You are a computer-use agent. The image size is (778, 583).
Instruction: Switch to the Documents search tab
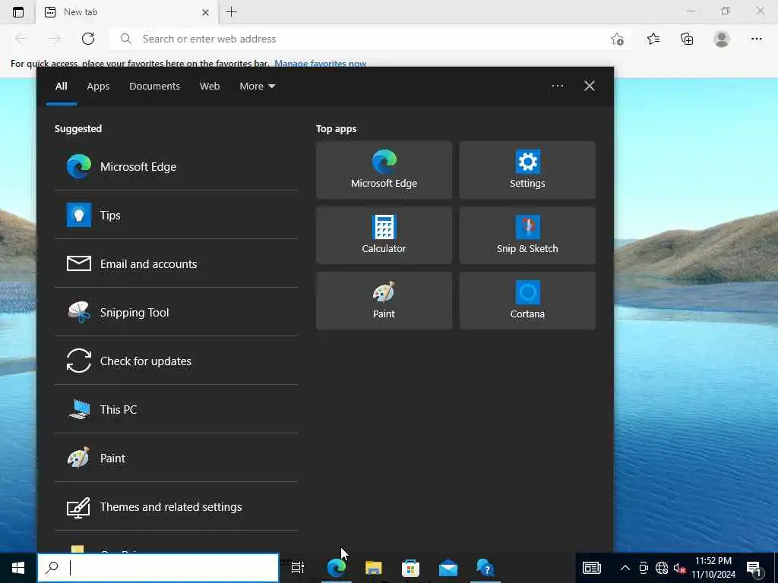[155, 87]
